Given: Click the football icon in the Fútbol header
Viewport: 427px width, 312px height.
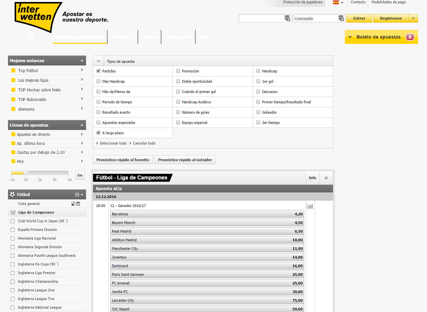Looking at the screenshot, I should click(12, 194).
